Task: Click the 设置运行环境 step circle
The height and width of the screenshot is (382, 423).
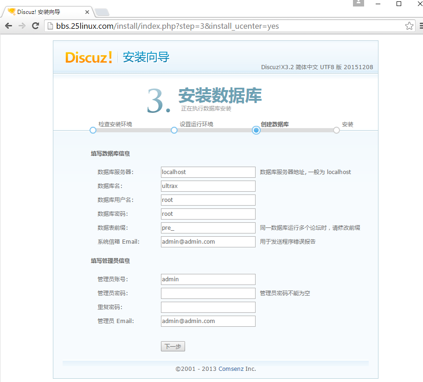Action: (174, 130)
